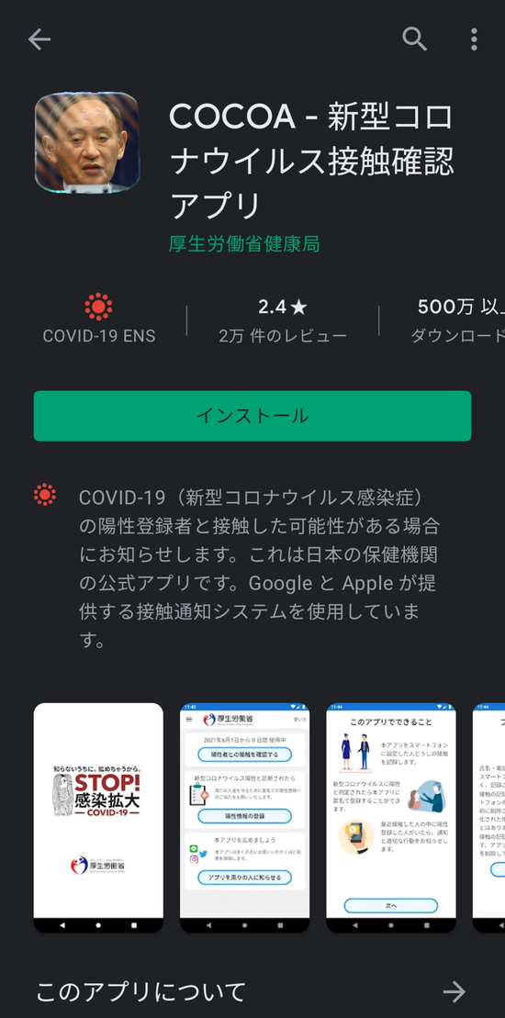The height and width of the screenshot is (1018, 505).
Task: Tap the COCOA app icon image
Action: click(x=87, y=143)
